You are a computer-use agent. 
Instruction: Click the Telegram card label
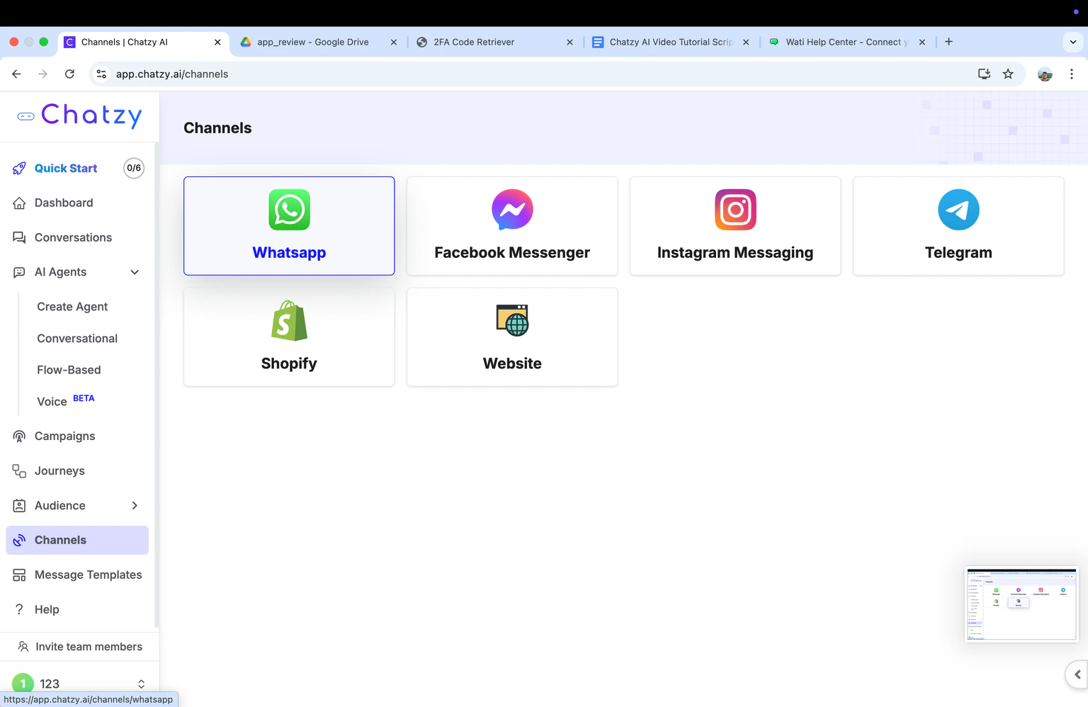[958, 253]
